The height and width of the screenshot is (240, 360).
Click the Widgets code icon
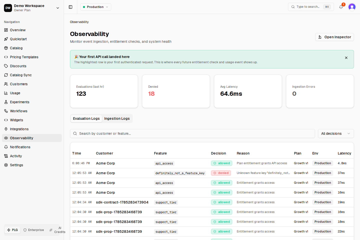[x=6, y=120]
